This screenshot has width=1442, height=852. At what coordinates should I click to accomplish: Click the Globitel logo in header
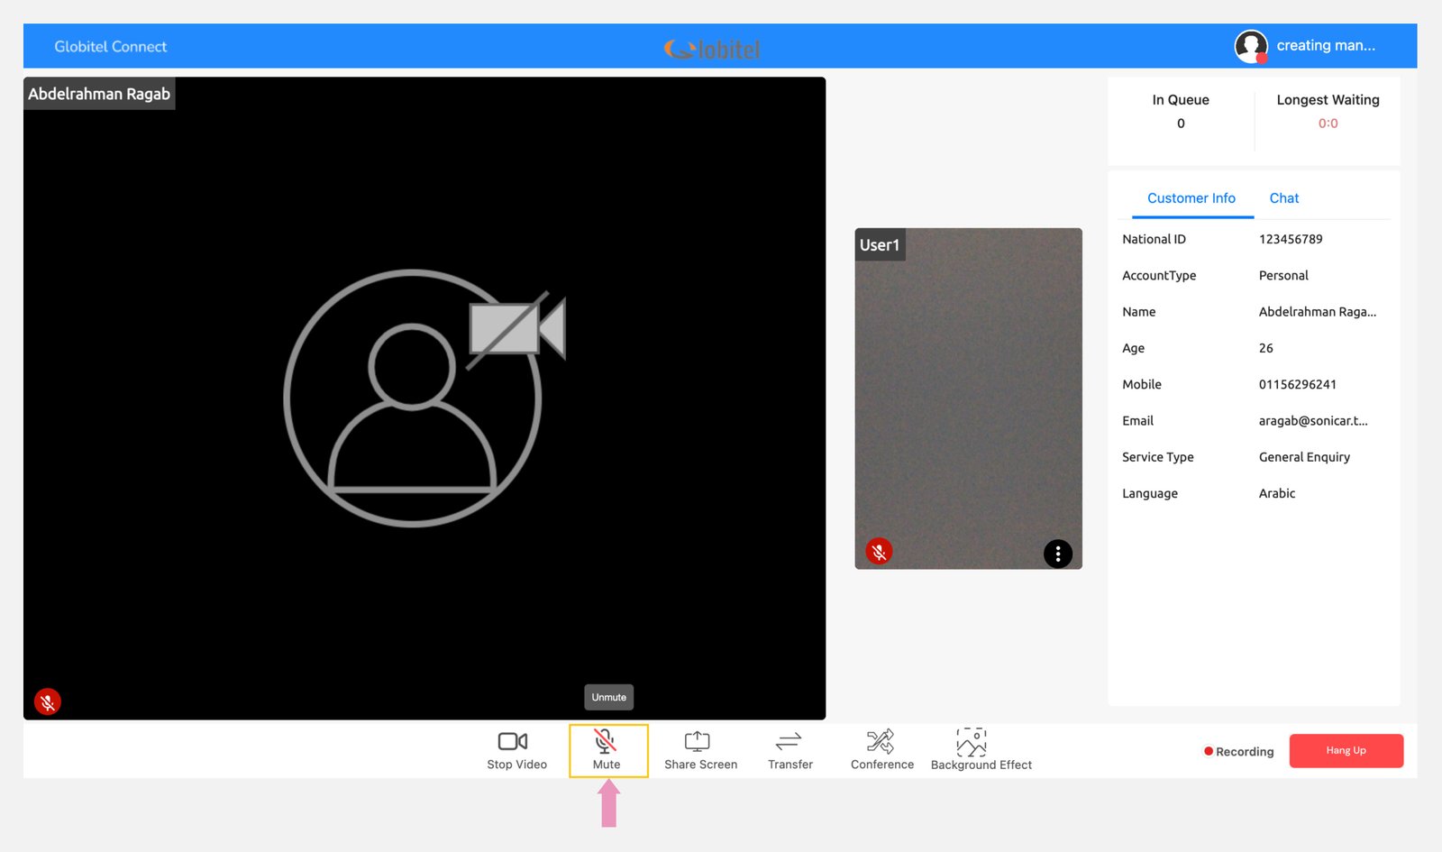coord(712,49)
